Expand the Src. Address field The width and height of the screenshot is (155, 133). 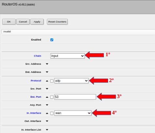(x=47, y=64)
